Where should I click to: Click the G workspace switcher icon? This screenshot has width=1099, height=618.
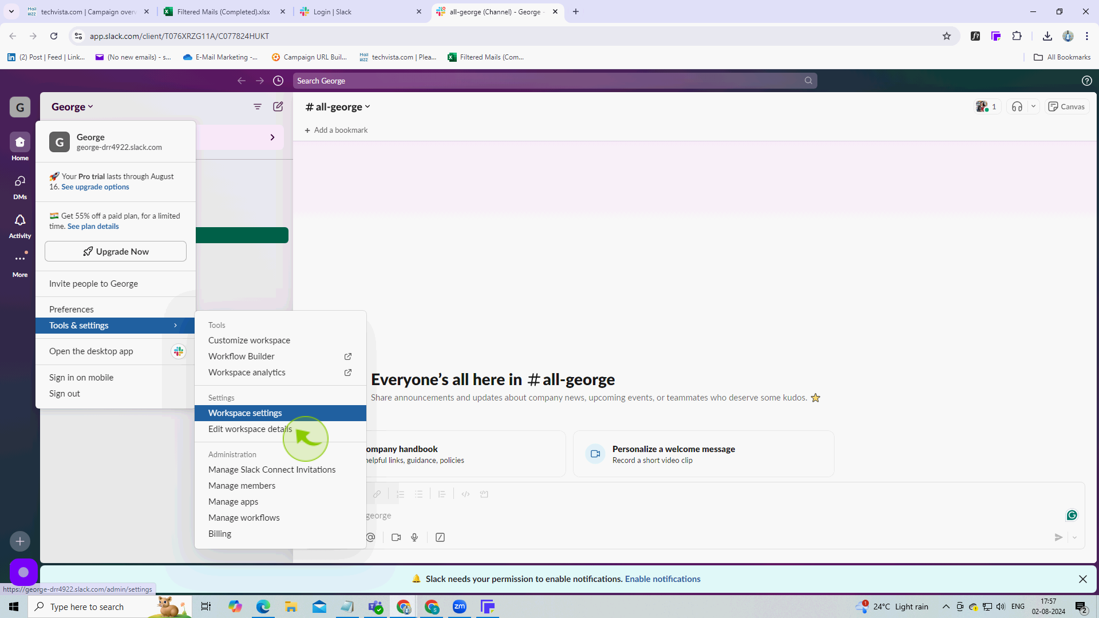[20, 107]
